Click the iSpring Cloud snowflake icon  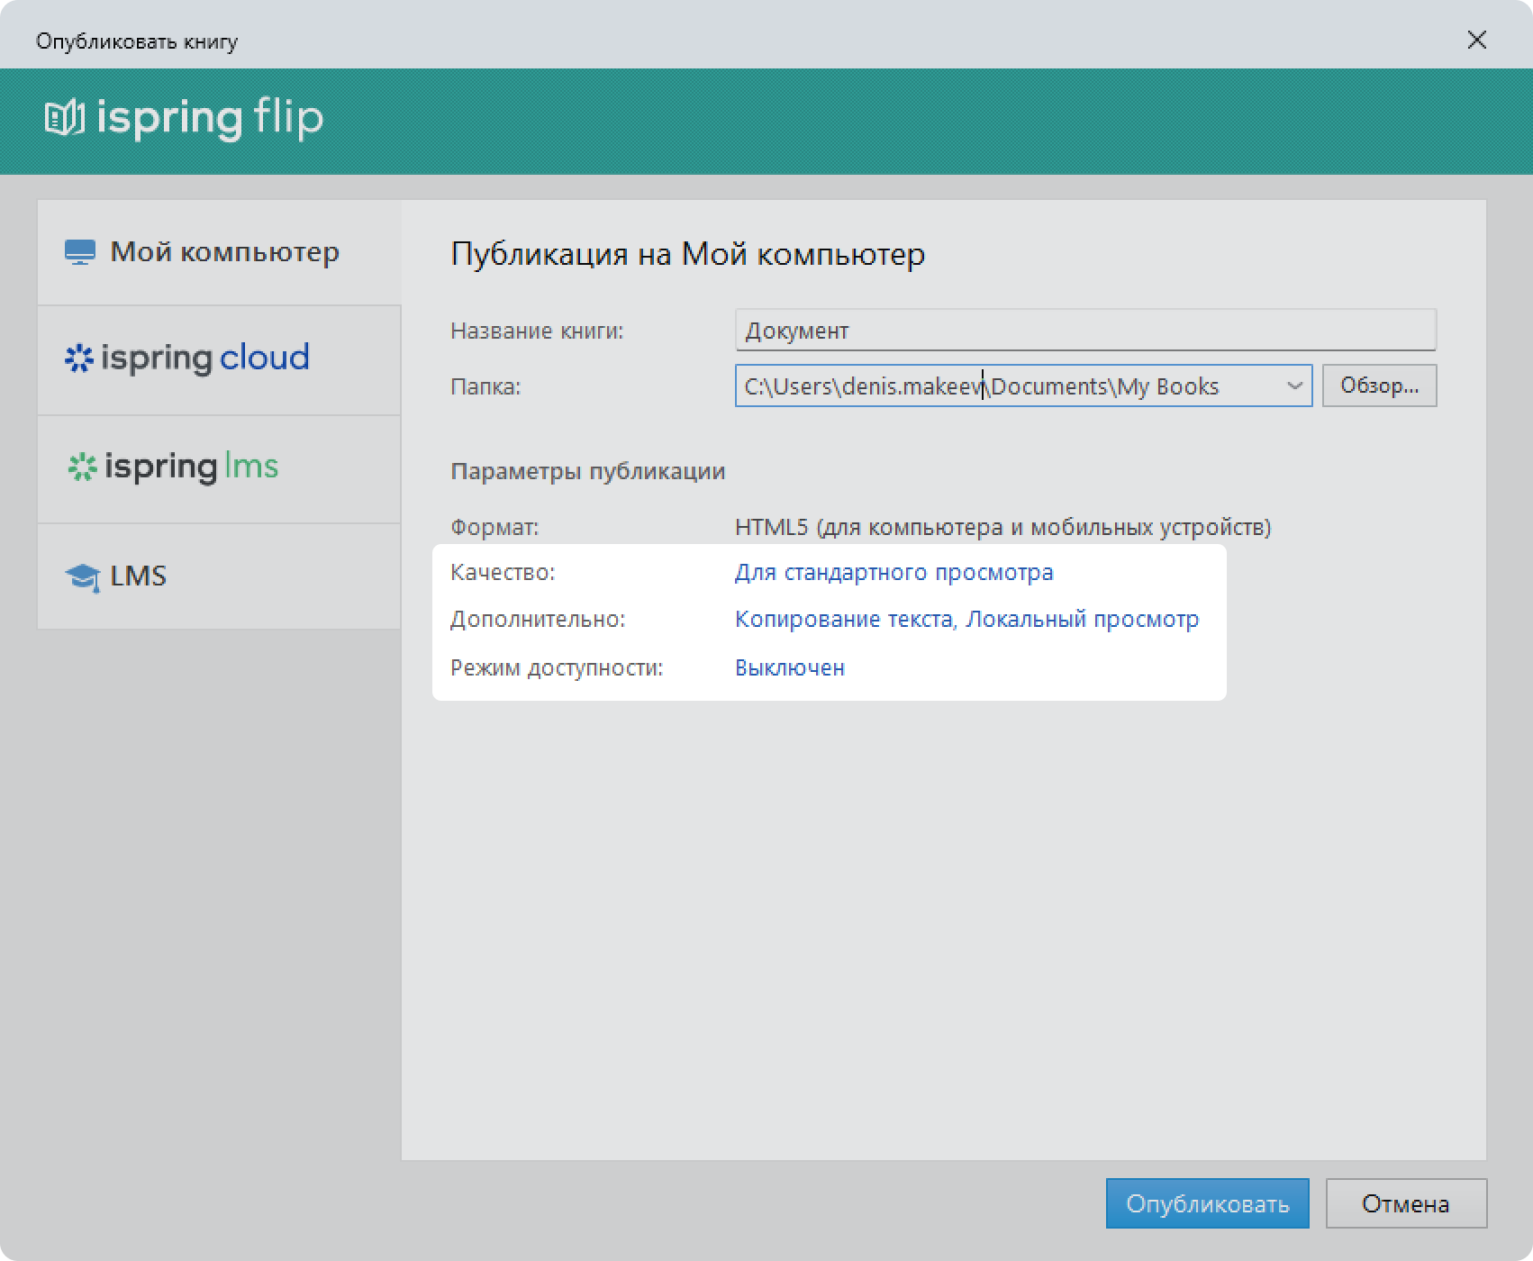click(x=79, y=358)
